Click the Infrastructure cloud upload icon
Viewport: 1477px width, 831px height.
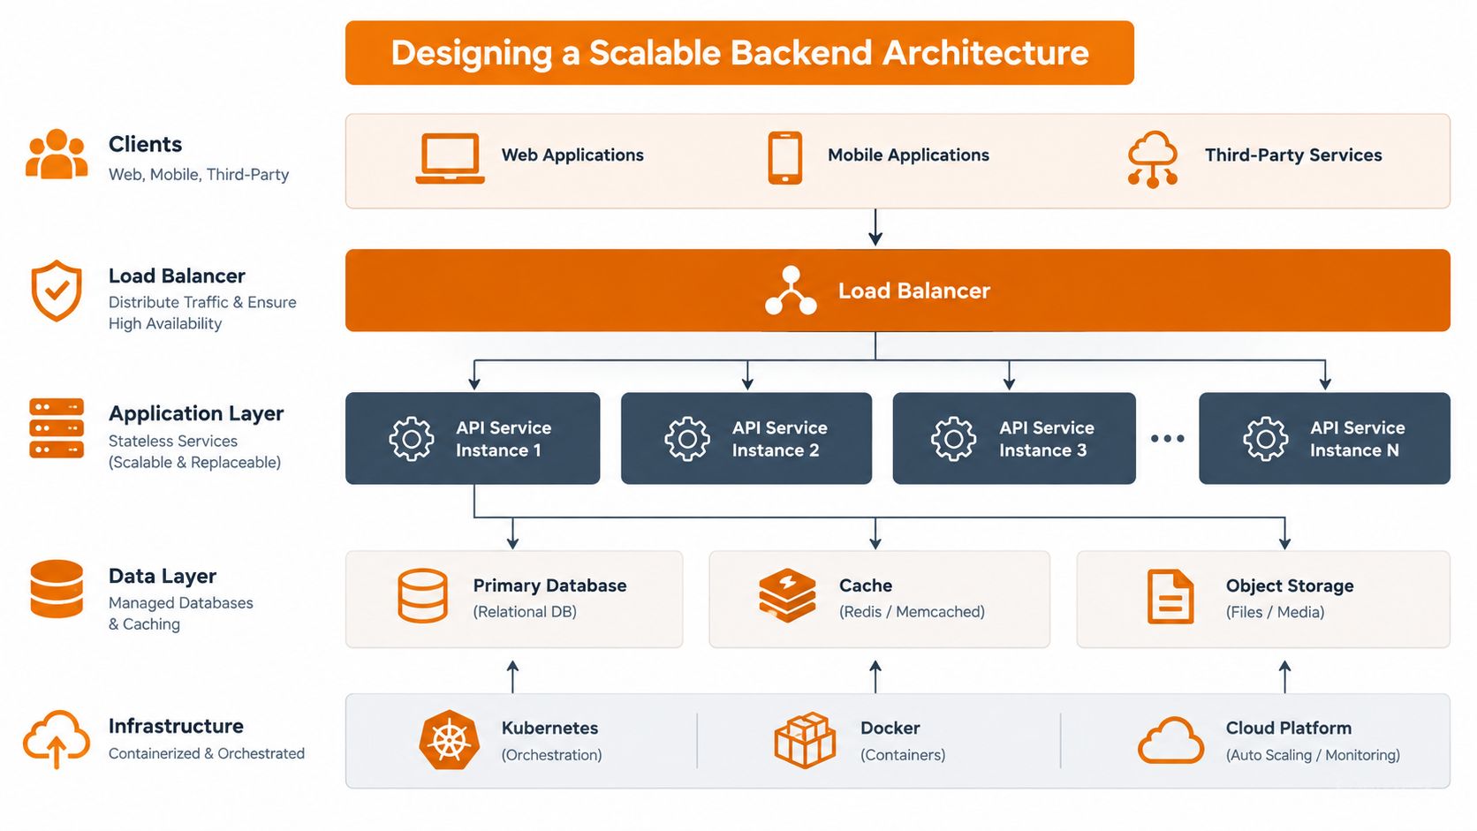pos(57,738)
